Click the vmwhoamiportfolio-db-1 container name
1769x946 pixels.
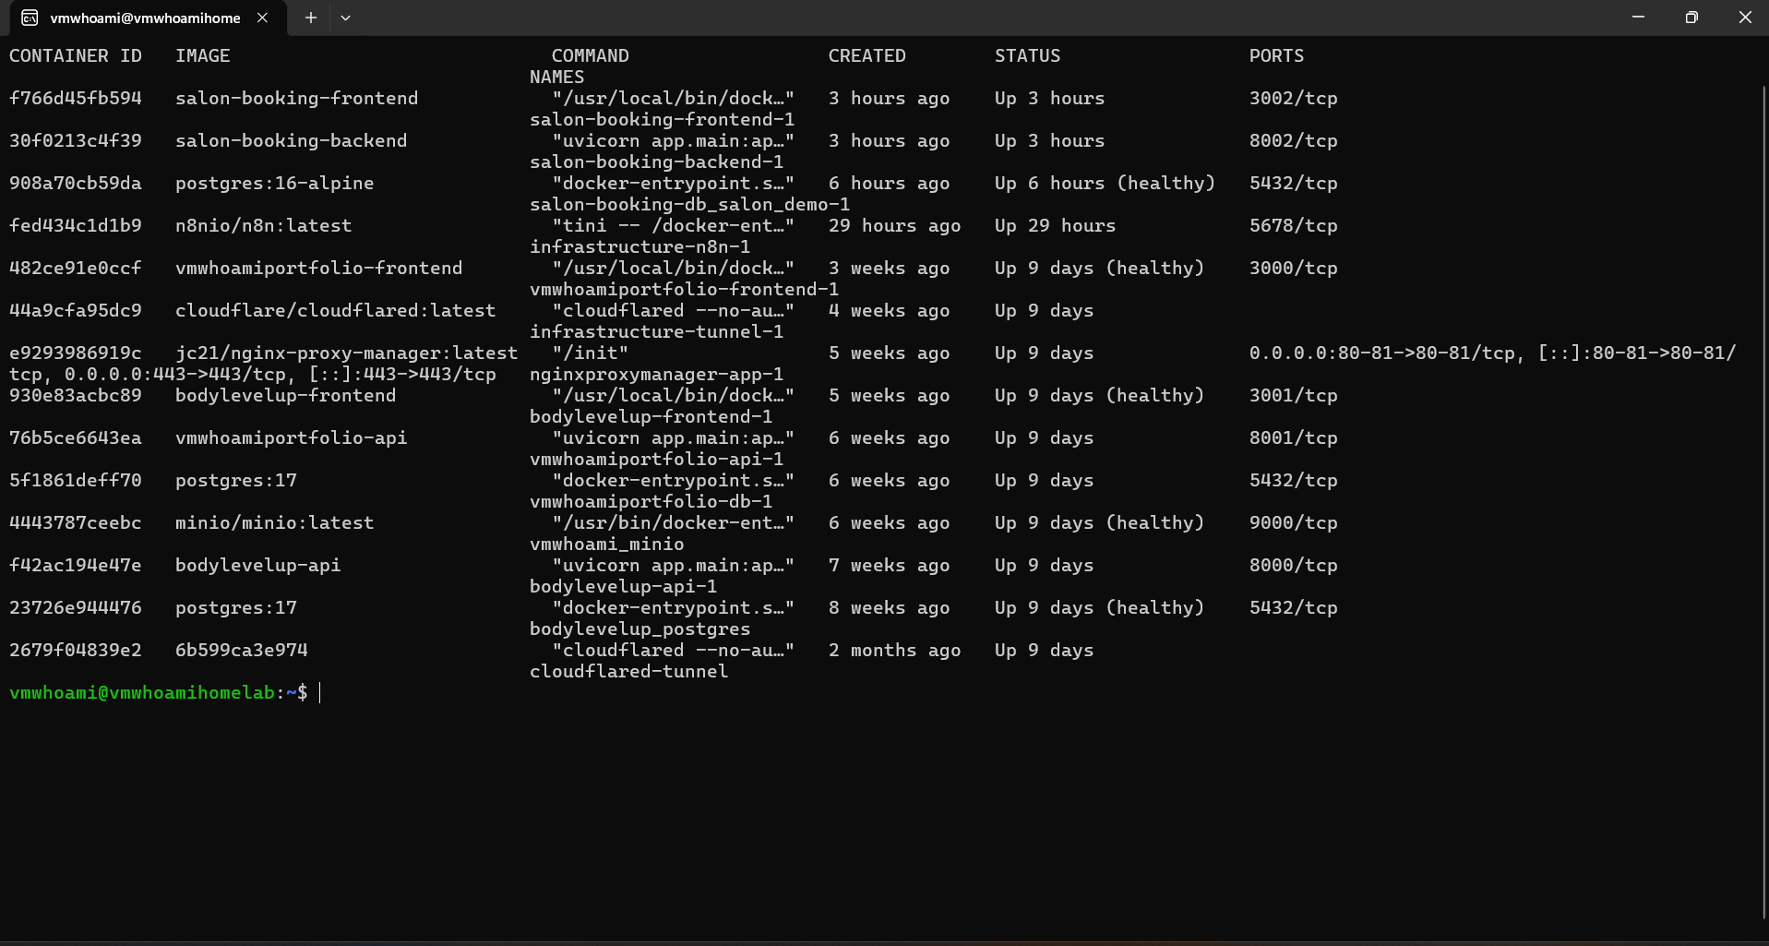click(651, 501)
